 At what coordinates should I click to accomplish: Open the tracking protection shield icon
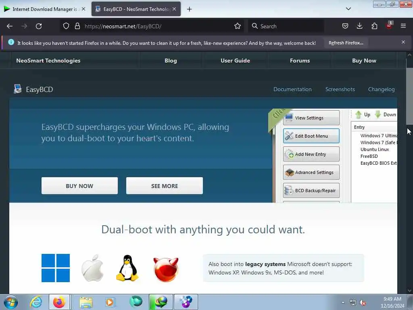click(x=66, y=26)
